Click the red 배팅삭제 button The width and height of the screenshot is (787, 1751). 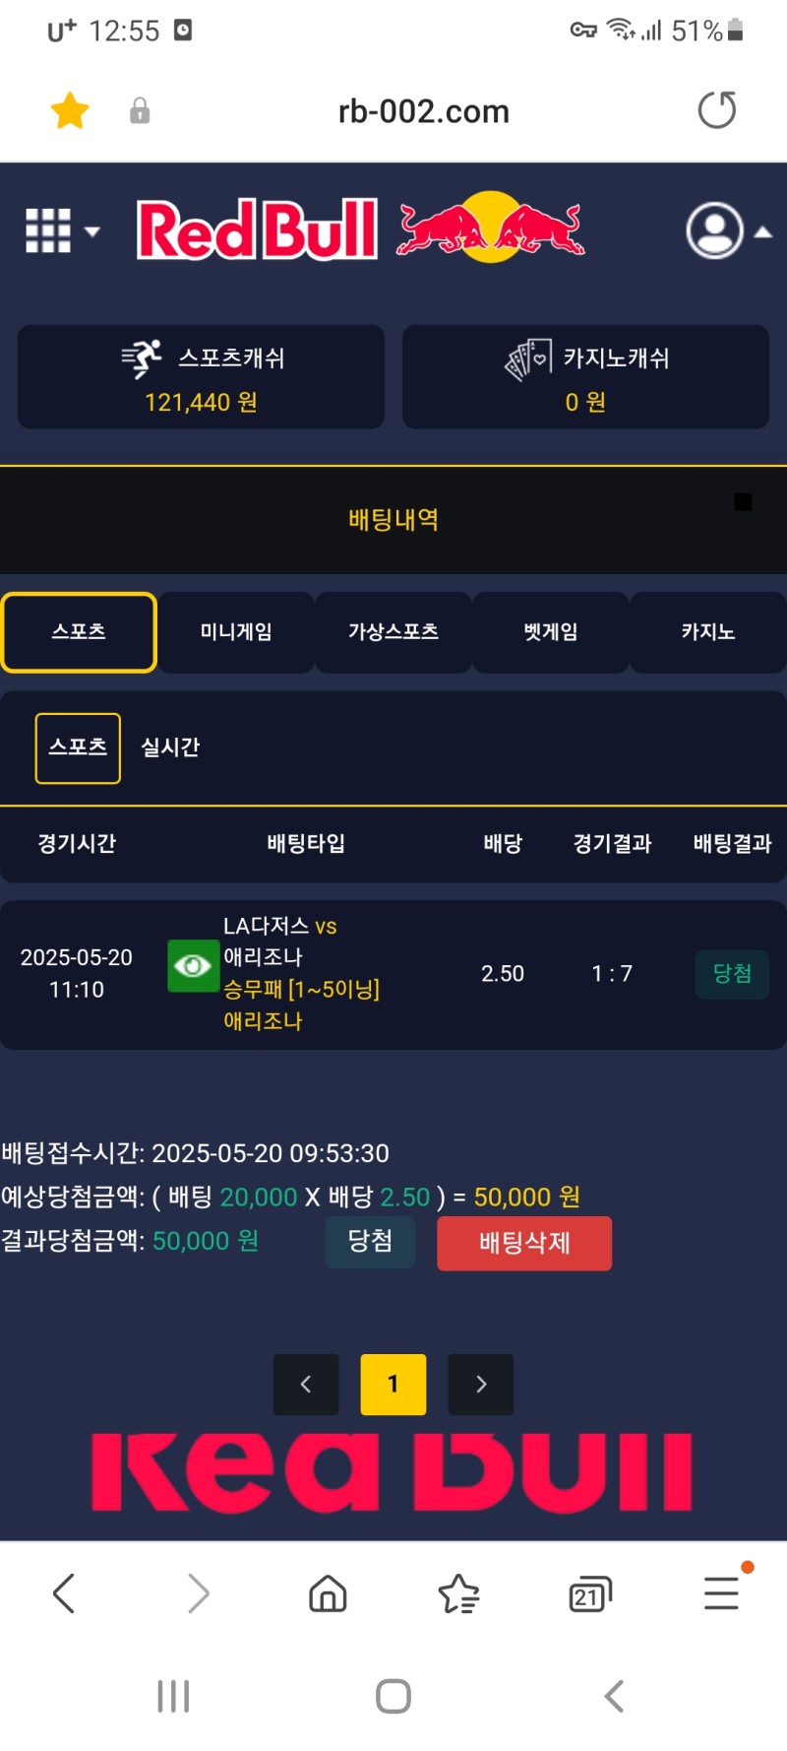[524, 1243]
